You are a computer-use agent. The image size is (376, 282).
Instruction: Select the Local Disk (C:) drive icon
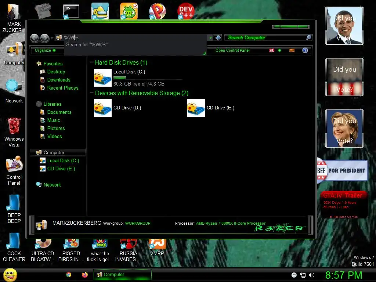coord(103,78)
